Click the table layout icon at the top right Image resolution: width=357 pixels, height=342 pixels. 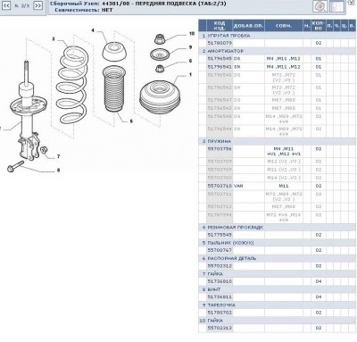click(x=337, y=6)
